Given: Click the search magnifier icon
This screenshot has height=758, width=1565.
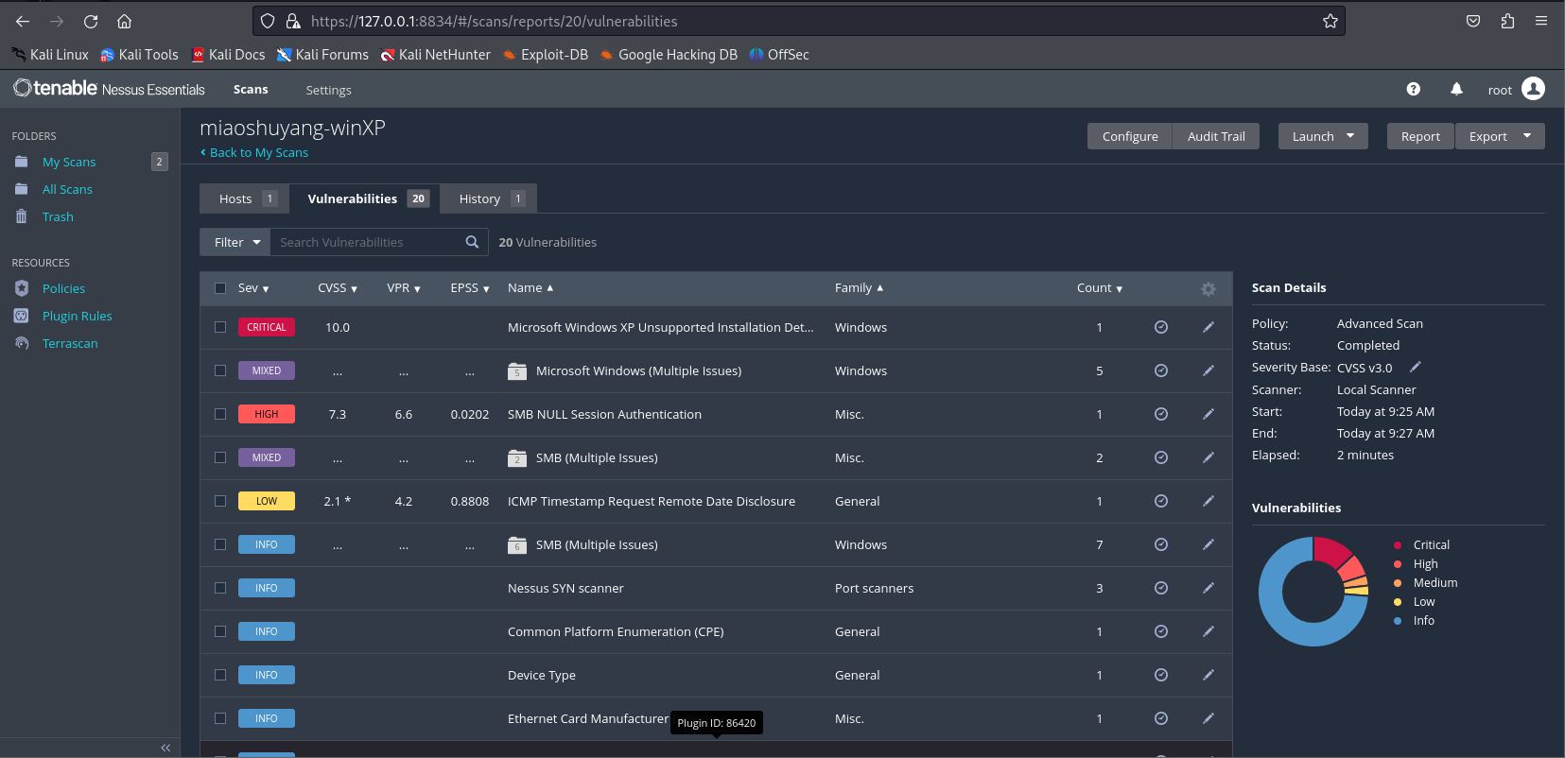Looking at the screenshot, I should point(472,242).
